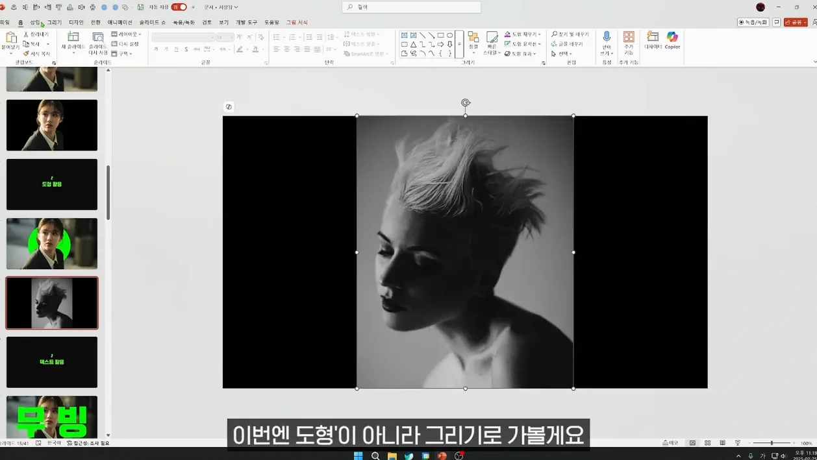The height and width of the screenshot is (460, 817).
Task: Open the Design (디자인) ribbon tab
Action: click(76, 22)
